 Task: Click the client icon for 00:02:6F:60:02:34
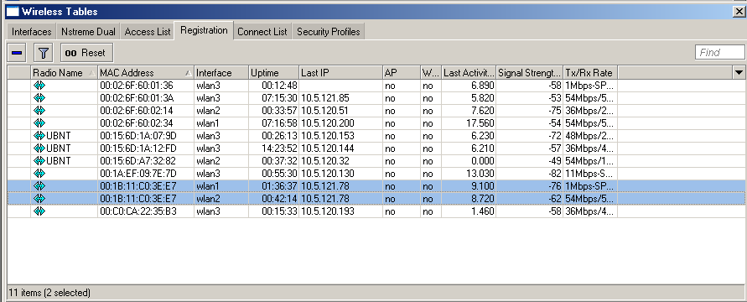pos(39,122)
